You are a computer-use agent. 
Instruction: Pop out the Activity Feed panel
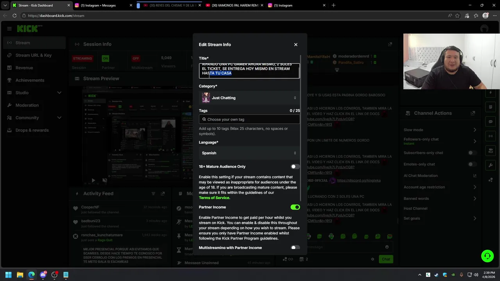[163, 194]
